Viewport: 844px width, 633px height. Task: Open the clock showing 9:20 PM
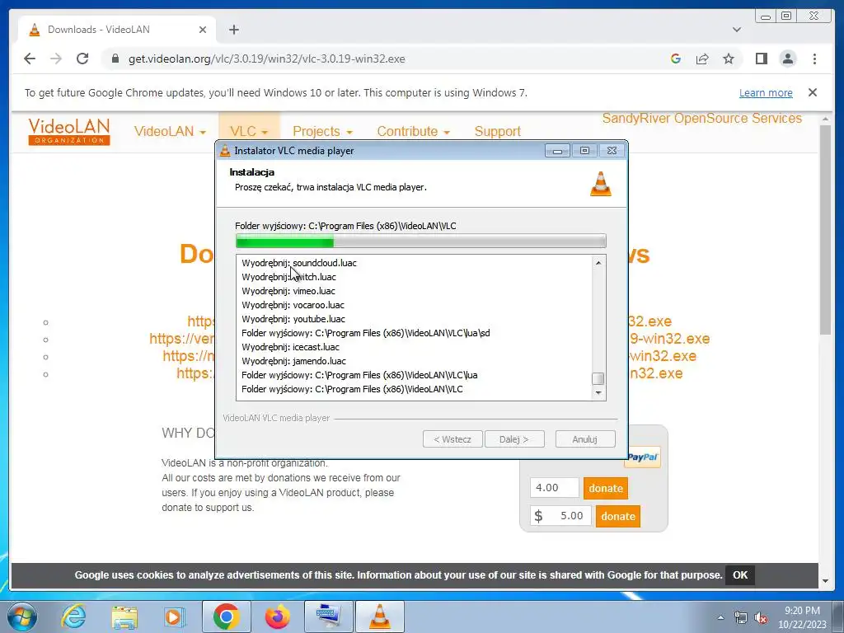(x=802, y=617)
